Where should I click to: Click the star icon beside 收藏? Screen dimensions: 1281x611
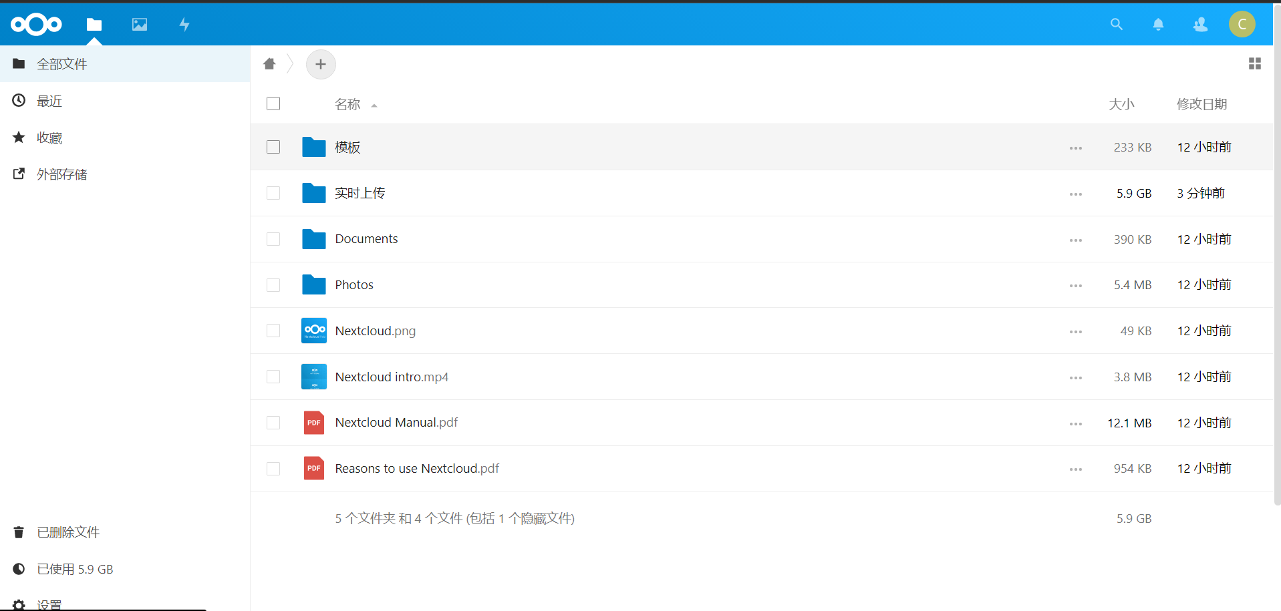19,137
